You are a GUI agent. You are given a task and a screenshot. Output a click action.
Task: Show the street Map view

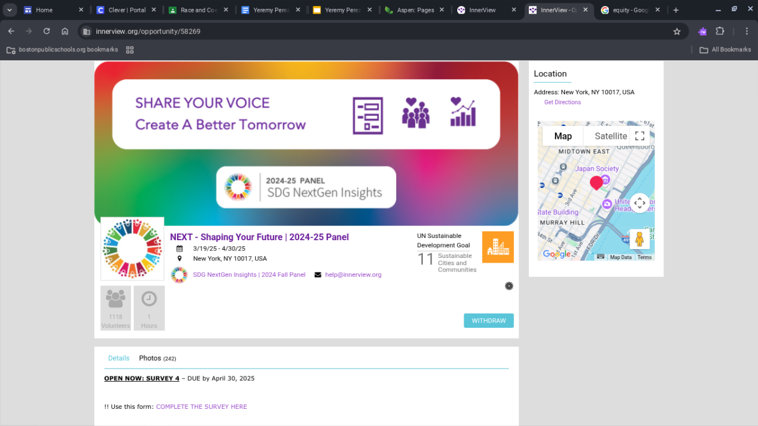pos(563,136)
